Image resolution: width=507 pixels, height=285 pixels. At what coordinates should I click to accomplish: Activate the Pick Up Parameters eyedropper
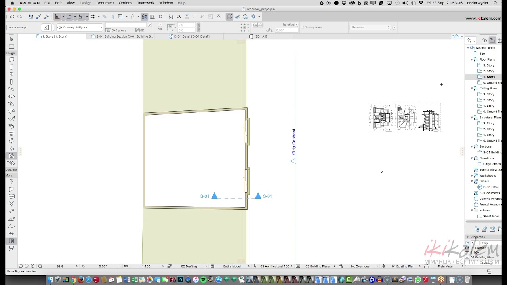(38, 17)
